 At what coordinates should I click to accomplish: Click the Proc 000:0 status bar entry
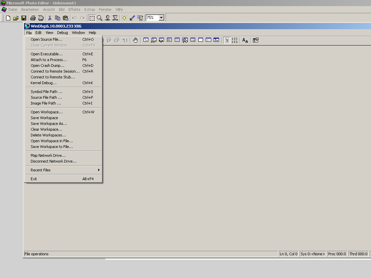click(337, 254)
